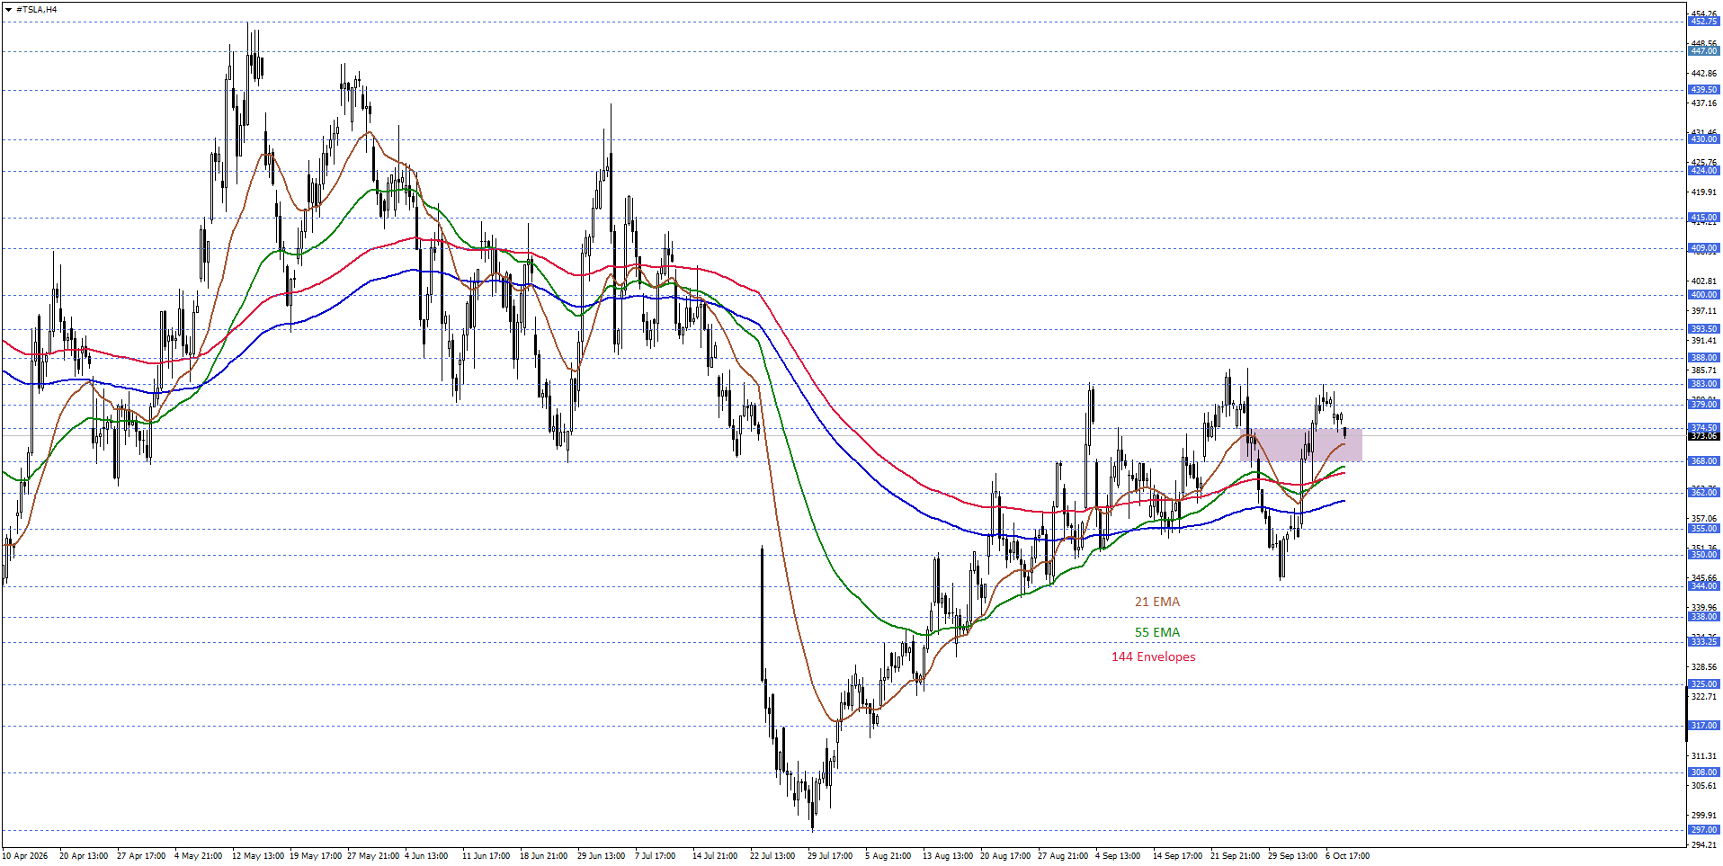Click the #TSLA,H4 chart title
This screenshot has width=1723, height=866.
click(x=37, y=10)
